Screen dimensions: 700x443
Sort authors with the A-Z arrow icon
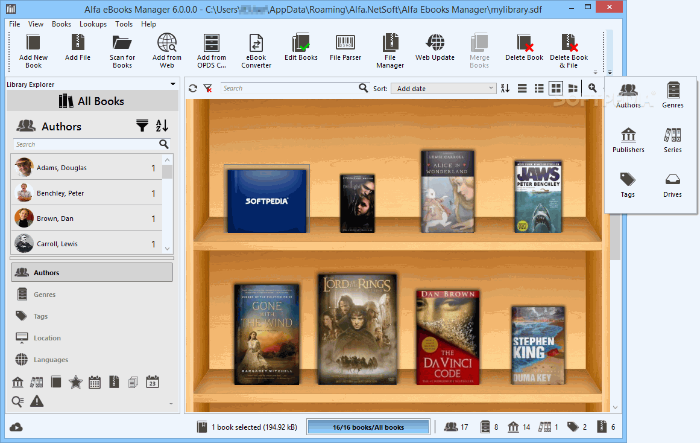point(162,126)
